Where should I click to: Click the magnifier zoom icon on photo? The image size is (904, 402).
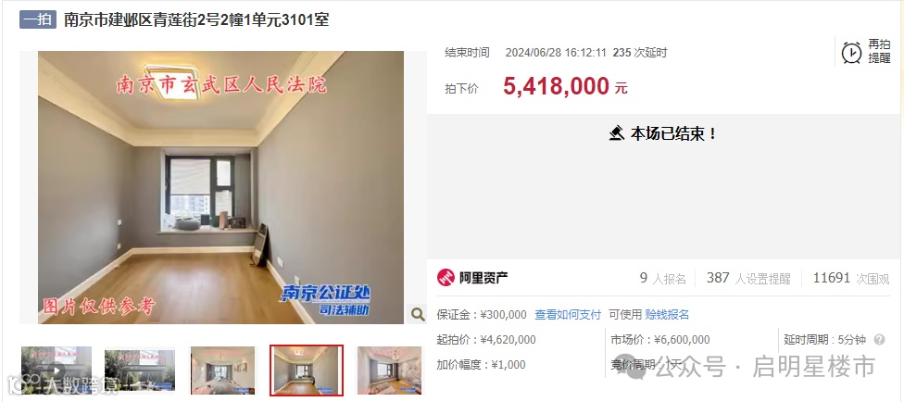click(418, 314)
